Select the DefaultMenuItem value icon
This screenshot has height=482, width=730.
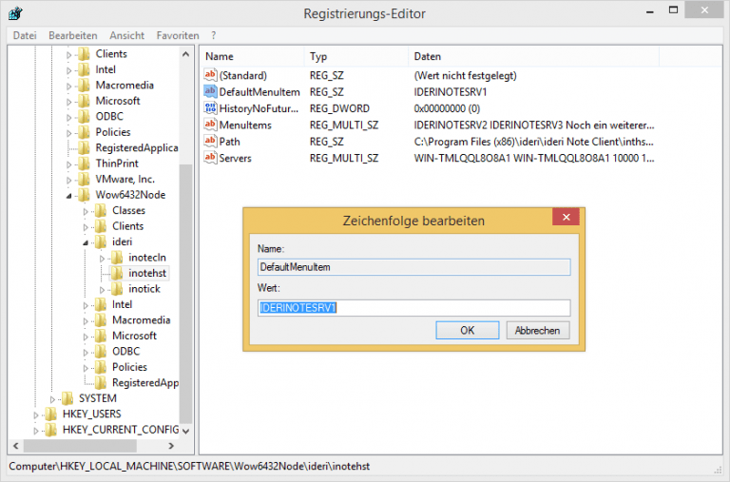[x=210, y=91]
